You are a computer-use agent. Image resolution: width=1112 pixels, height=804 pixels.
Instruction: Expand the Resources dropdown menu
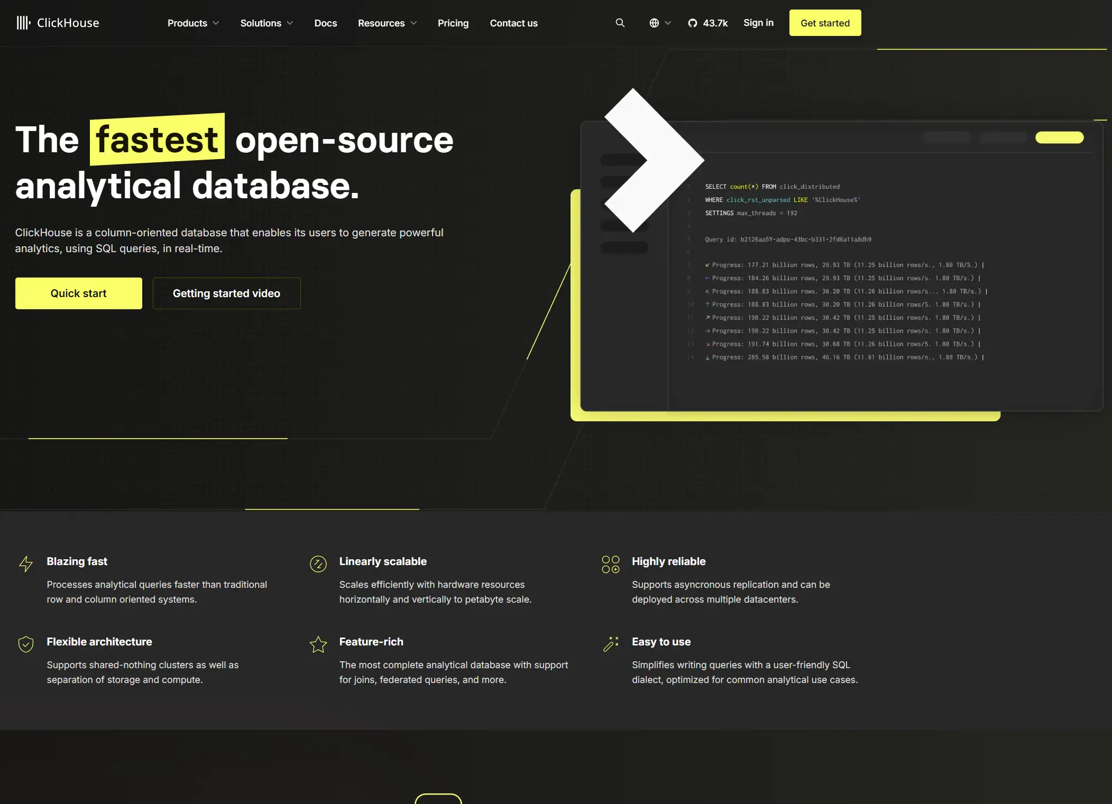tap(387, 23)
